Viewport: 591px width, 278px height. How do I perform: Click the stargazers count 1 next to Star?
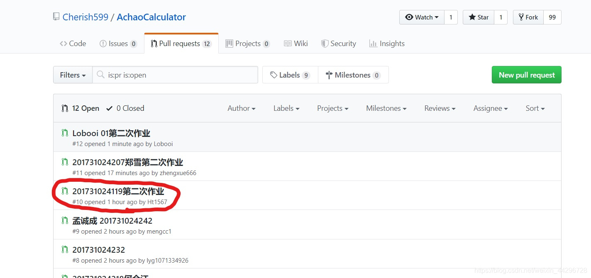(x=501, y=17)
